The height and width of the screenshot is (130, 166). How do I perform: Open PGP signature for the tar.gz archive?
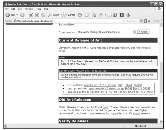pos(129,88)
